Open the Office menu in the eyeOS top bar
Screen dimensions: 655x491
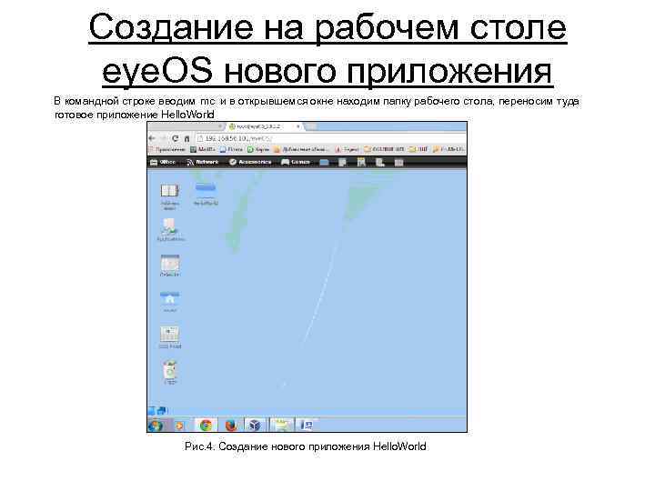(x=164, y=162)
